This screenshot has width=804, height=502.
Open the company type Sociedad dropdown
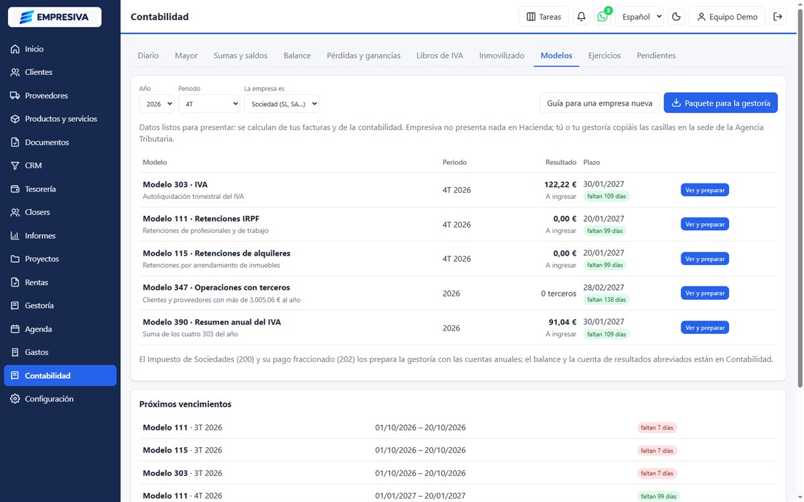point(281,104)
